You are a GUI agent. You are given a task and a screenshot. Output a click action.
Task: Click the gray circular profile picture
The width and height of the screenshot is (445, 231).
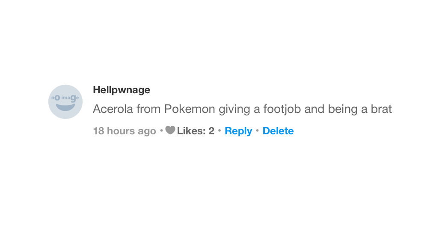pos(65,102)
